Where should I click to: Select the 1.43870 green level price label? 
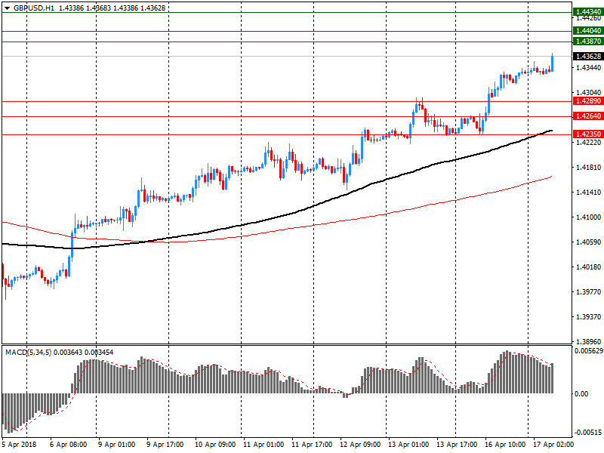point(588,42)
